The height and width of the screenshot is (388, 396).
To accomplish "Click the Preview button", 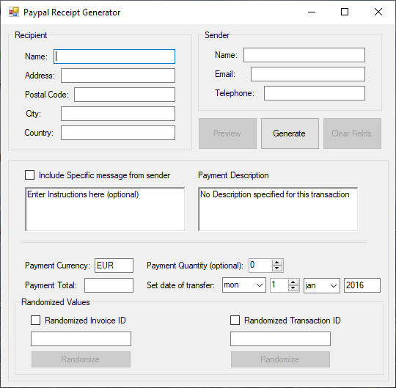I will pyautogui.click(x=227, y=133).
